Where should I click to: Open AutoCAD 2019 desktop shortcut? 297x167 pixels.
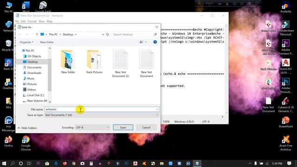286,66
